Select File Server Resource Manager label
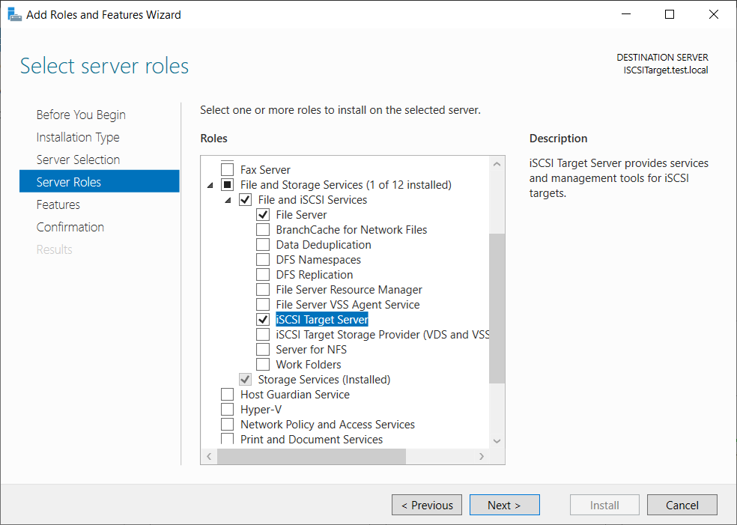The height and width of the screenshot is (525, 737). click(349, 290)
